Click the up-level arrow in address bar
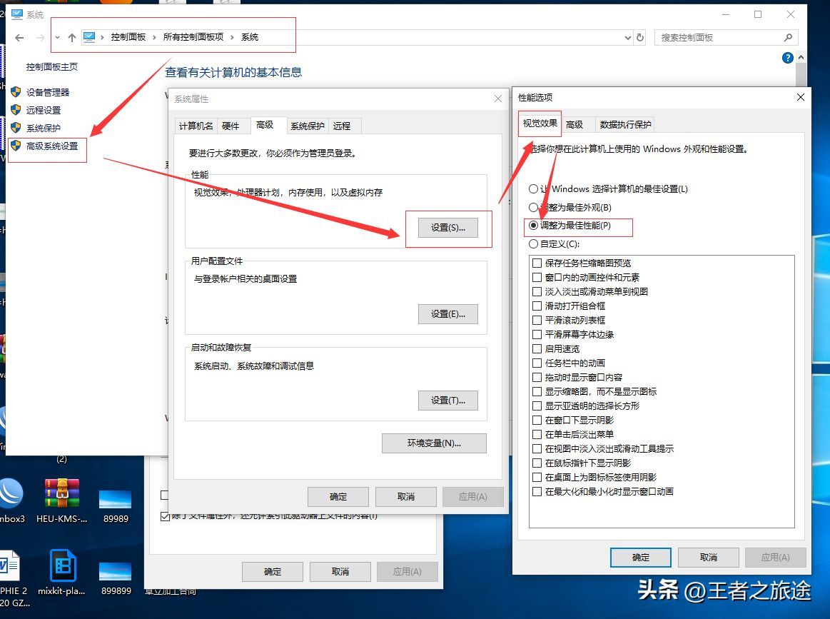The height and width of the screenshot is (619, 830). click(72, 38)
